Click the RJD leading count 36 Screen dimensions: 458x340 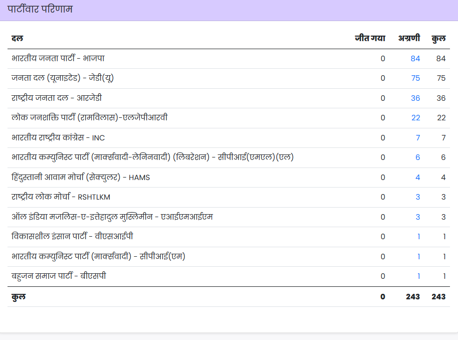(x=415, y=98)
